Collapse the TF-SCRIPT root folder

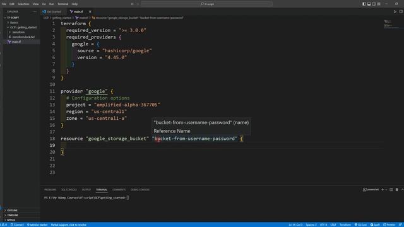click(13, 18)
